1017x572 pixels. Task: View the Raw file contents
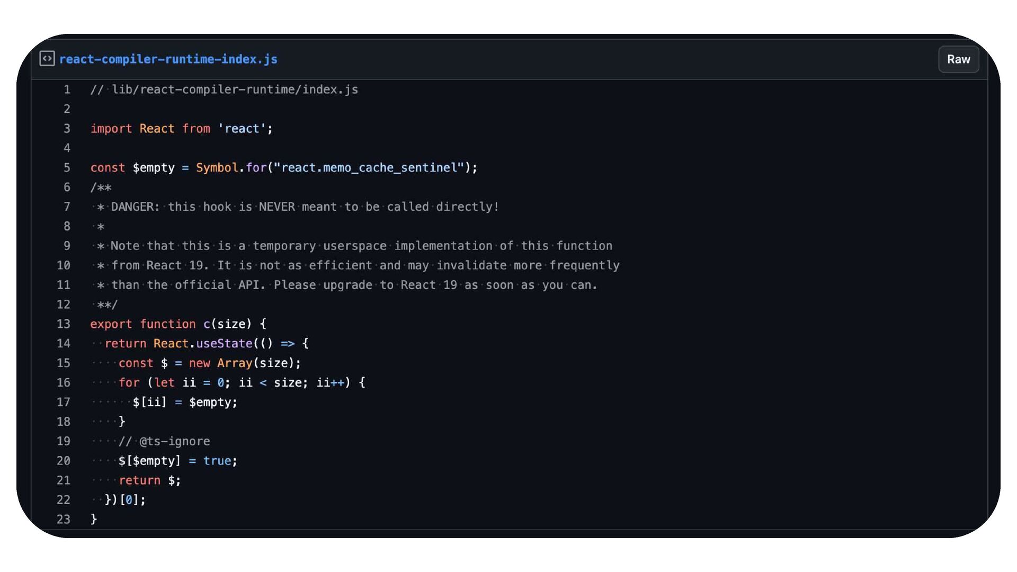[958, 59]
